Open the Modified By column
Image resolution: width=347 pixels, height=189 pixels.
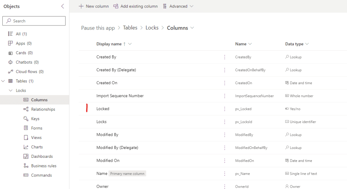click(107, 135)
